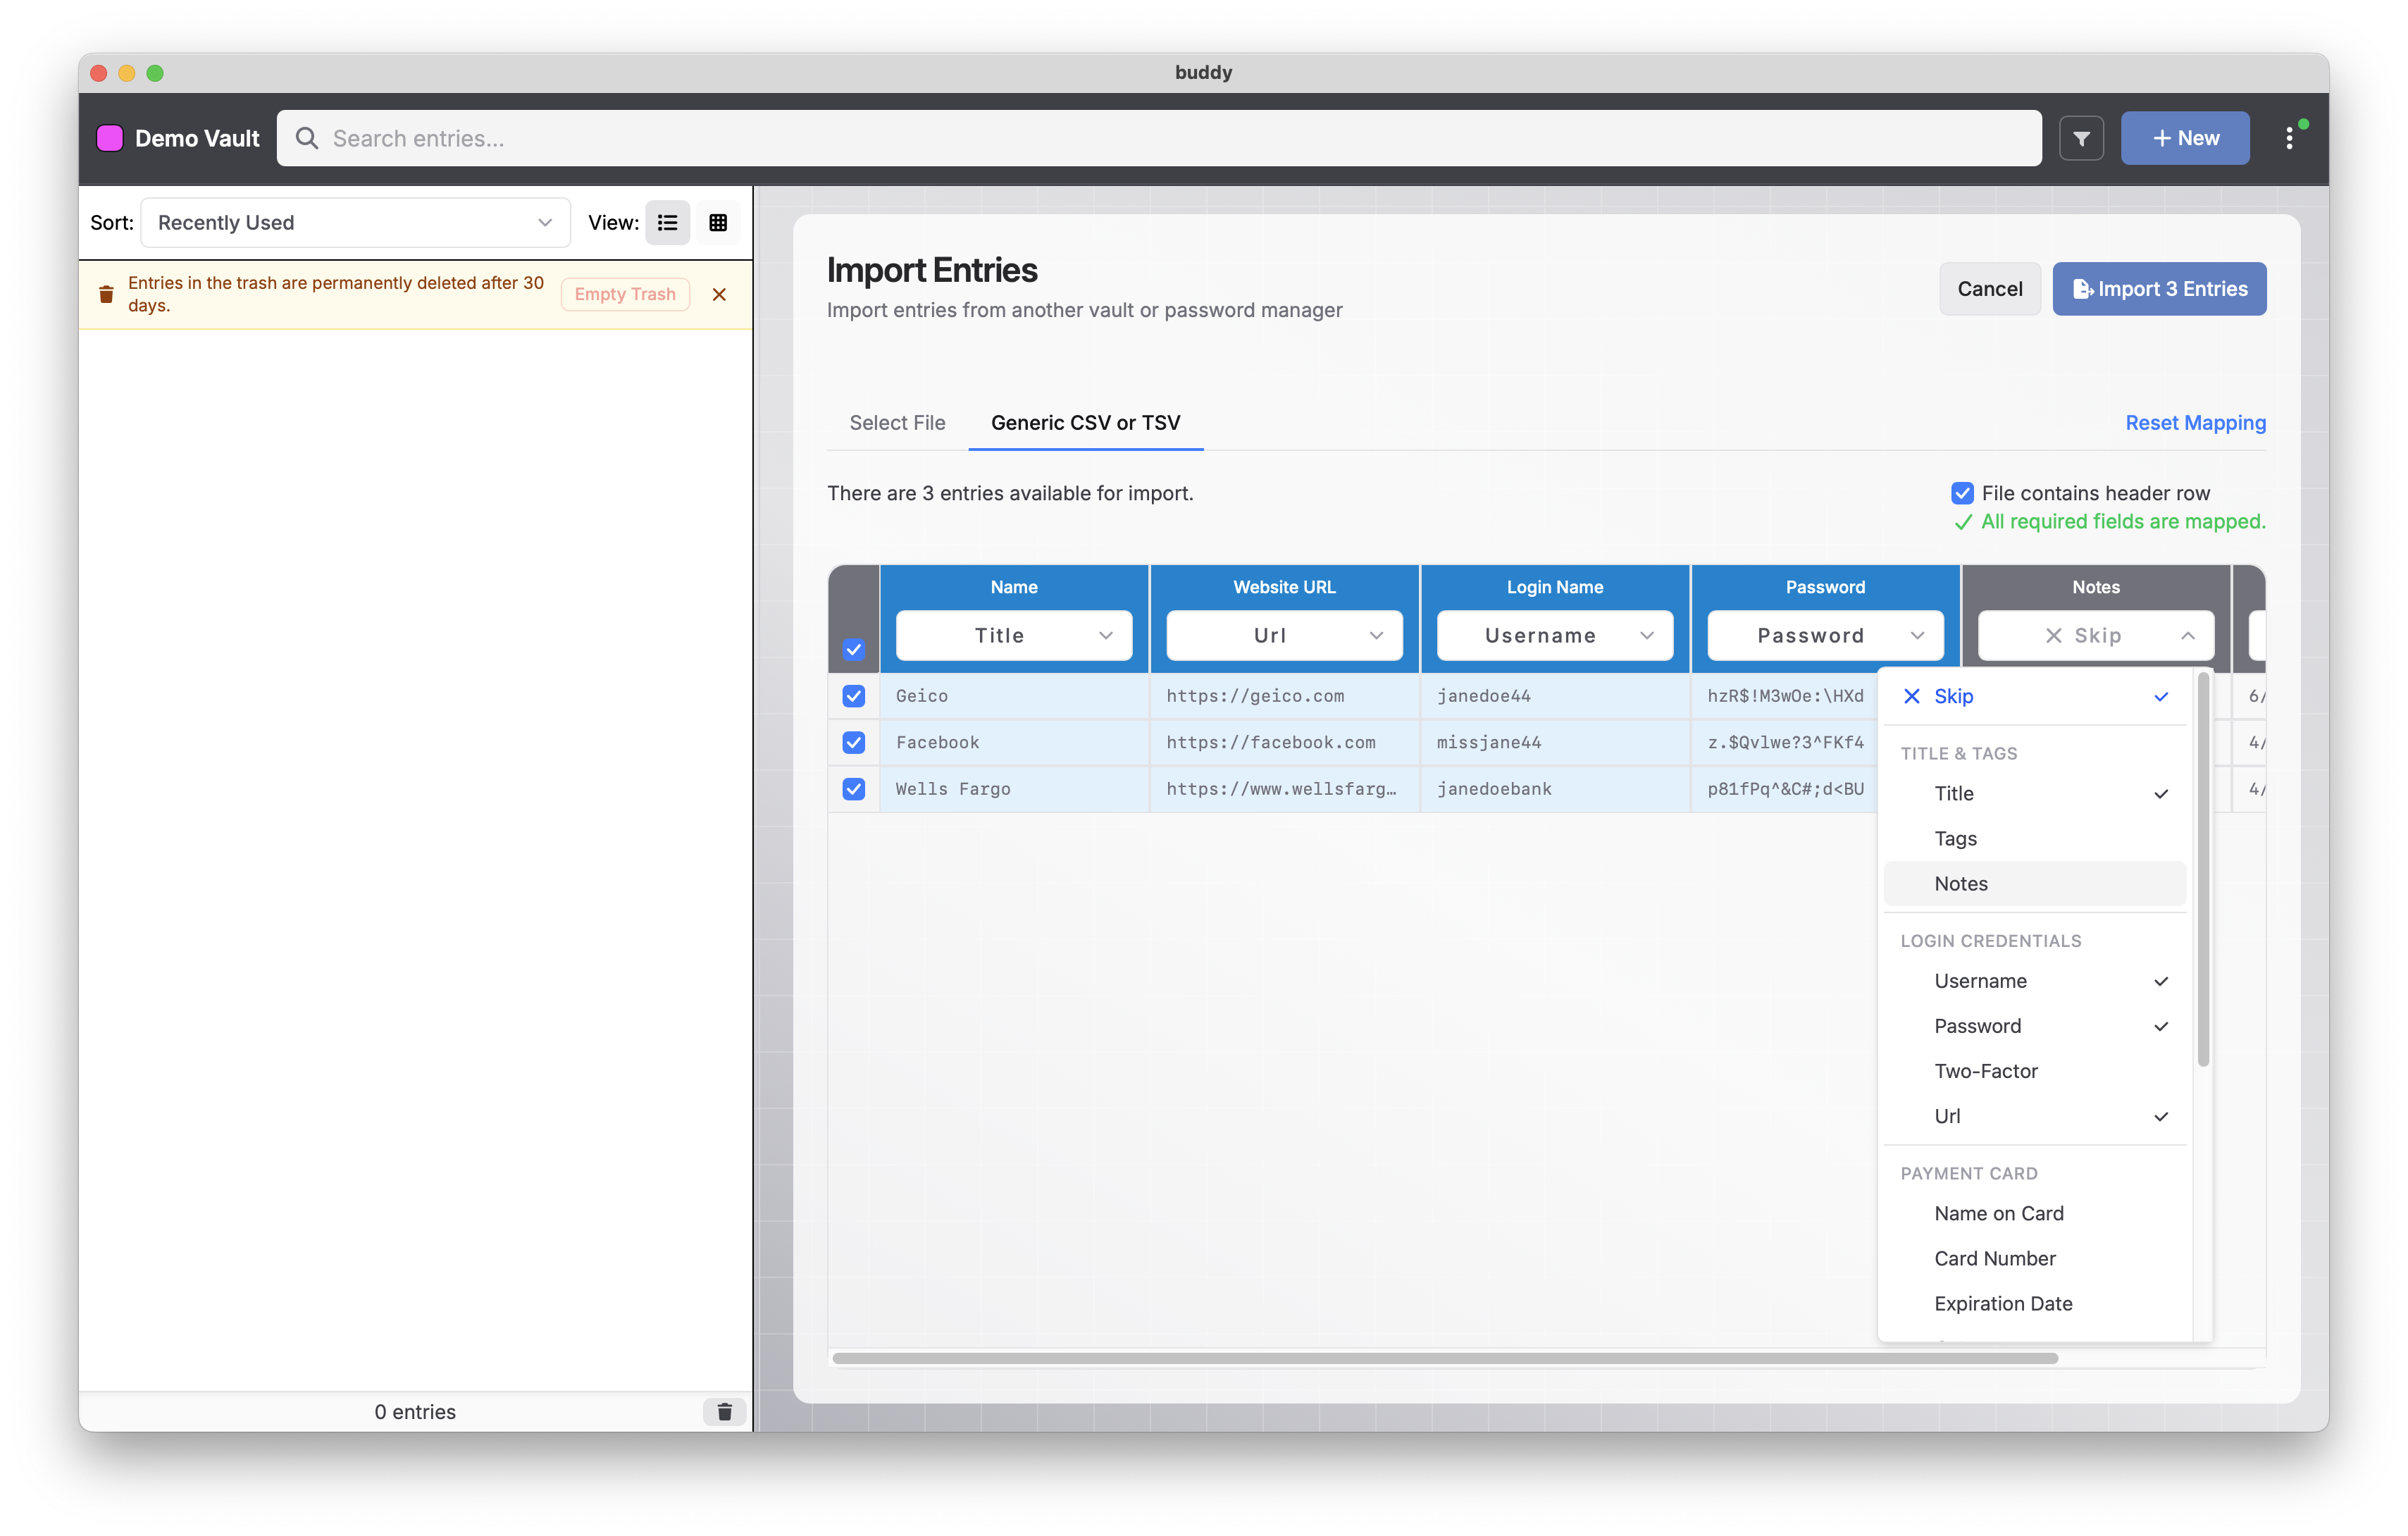
Task: Click the Geico name cell
Action: coord(1014,696)
